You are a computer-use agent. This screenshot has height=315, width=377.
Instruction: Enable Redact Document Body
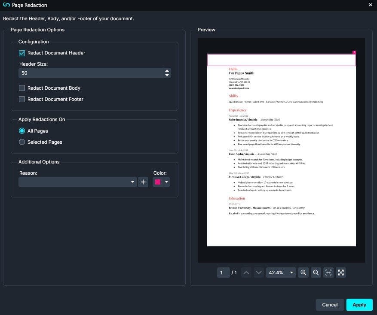coord(22,88)
